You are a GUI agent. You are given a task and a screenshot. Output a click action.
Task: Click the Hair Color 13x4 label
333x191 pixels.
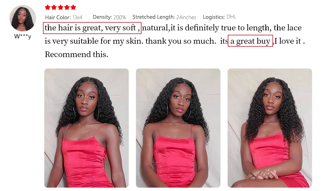pos(64,17)
